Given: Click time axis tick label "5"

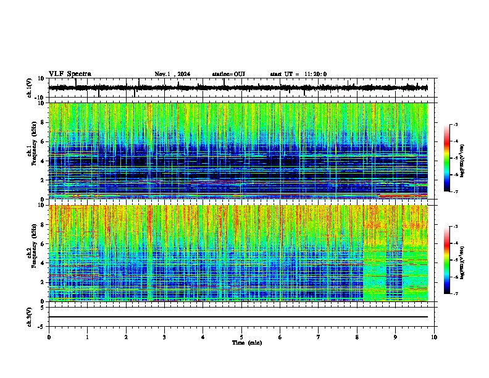Looking at the screenshot, I should pyautogui.click(x=241, y=337).
